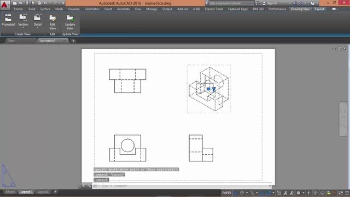Toggle the selection cycling status bar icon
This screenshot has width=350, height=197.
[279, 193]
